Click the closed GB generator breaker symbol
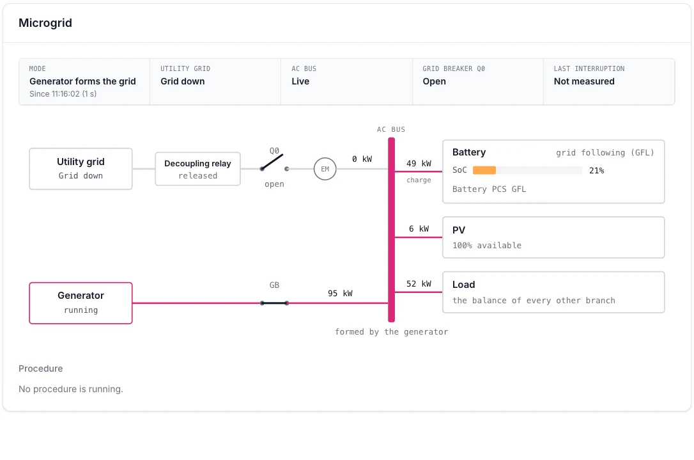 coord(274,303)
